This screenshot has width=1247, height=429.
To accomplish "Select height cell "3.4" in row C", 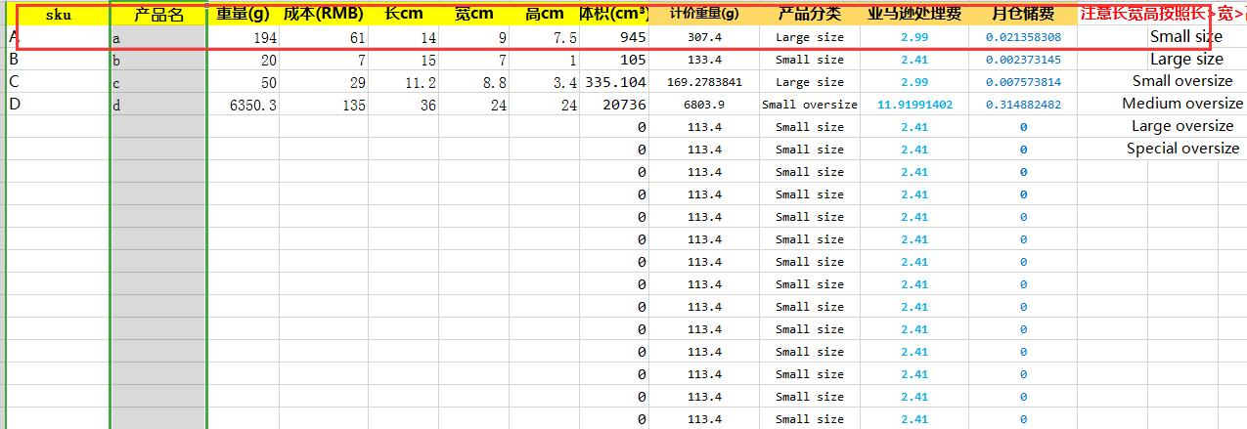I will coord(545,83).
